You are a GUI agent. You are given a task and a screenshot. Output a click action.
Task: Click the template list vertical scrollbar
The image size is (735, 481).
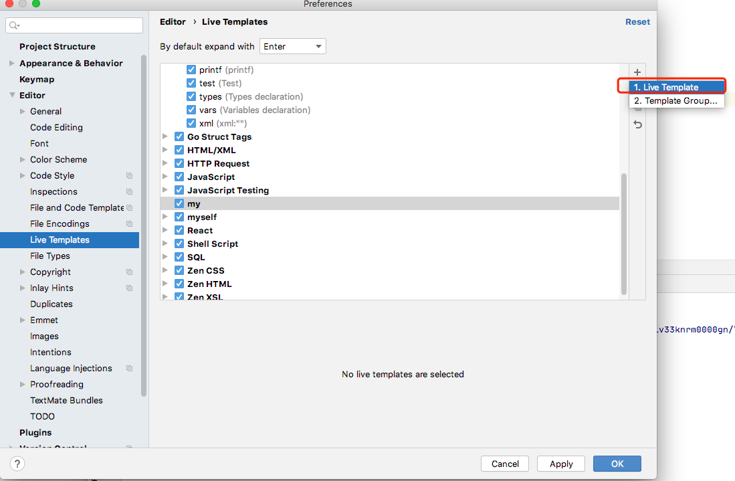(623, 234)
